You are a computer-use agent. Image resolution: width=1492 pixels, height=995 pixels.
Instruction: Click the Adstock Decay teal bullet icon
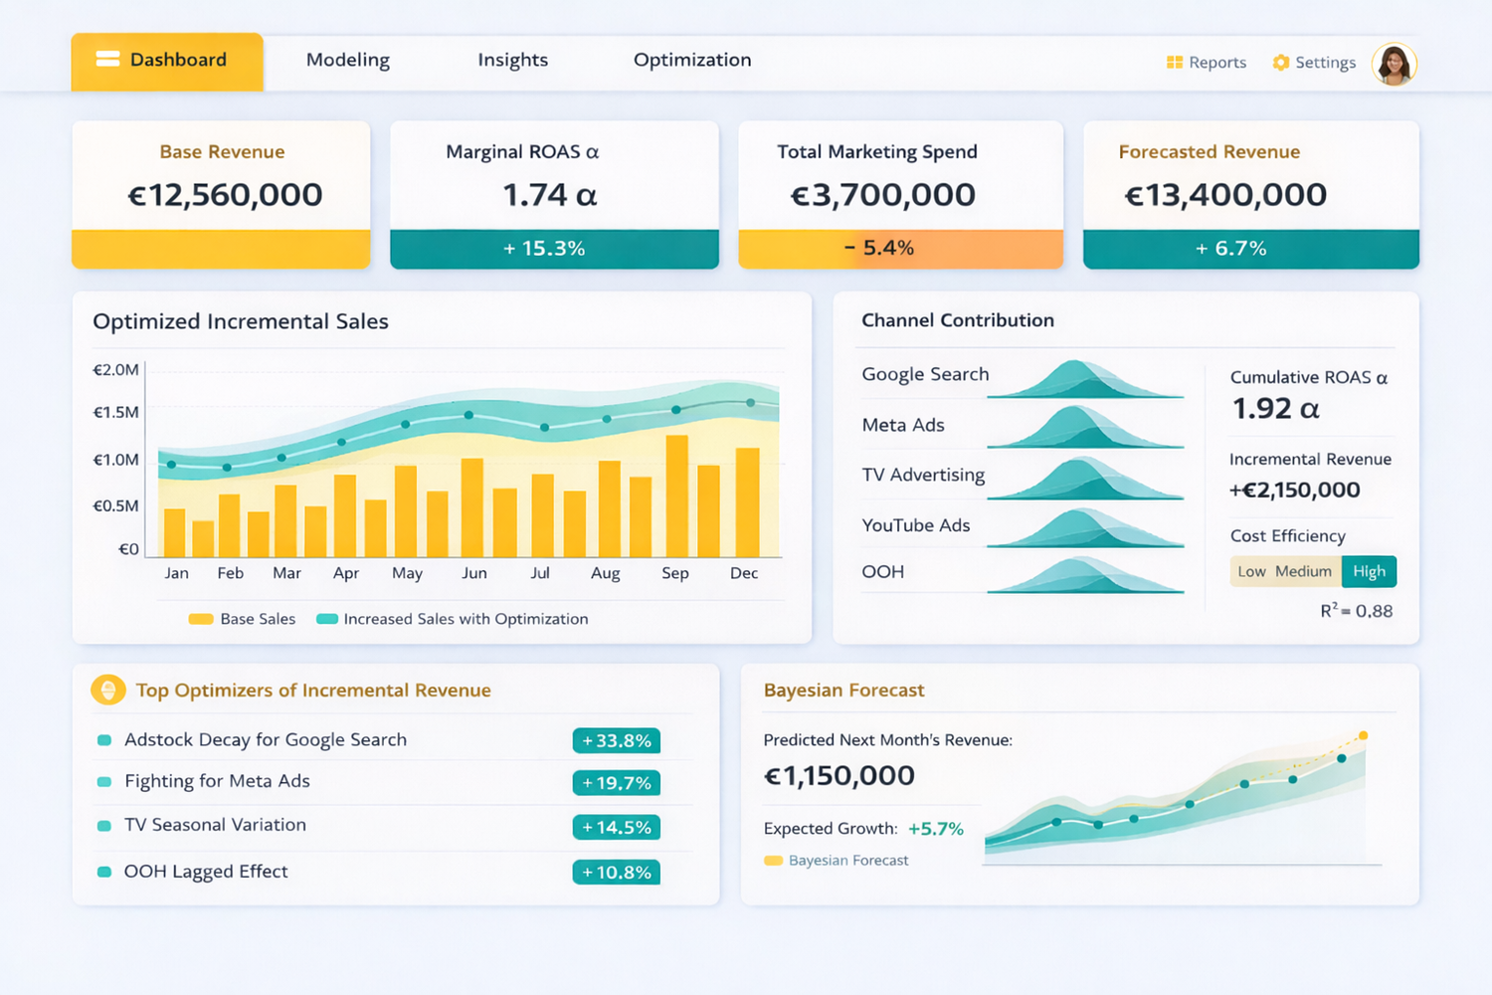103,740
